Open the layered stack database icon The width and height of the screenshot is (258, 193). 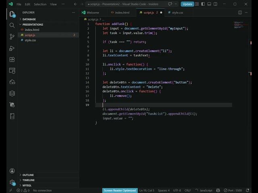(x=12, y=93)
